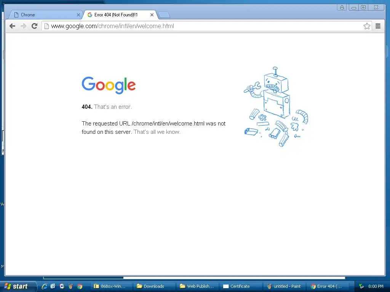
Task: Switch to the Web Publish taskbar window
Action: coord(198,286)
